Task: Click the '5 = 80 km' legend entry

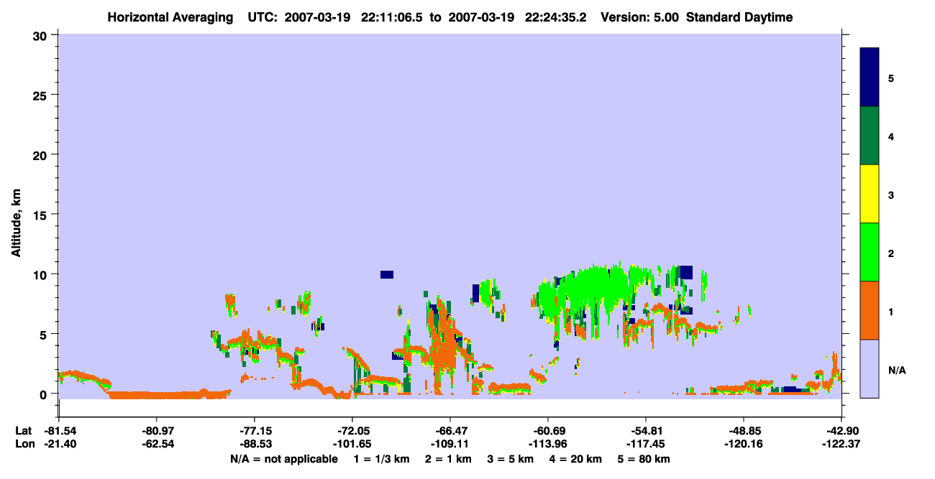Action: point(644,460)
